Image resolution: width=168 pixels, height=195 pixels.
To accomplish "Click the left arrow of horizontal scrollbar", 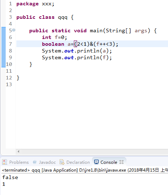I will tap(18, 151).
